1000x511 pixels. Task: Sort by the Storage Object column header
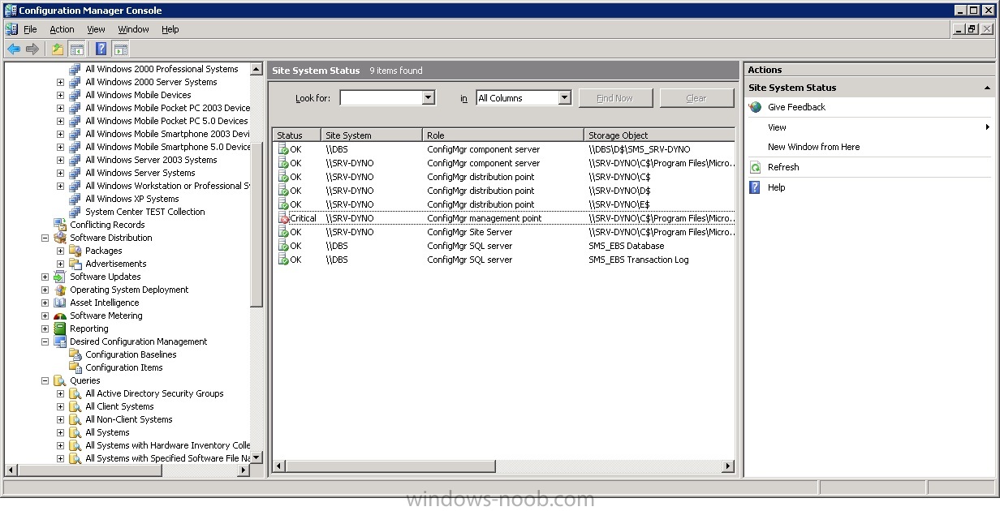659,135
